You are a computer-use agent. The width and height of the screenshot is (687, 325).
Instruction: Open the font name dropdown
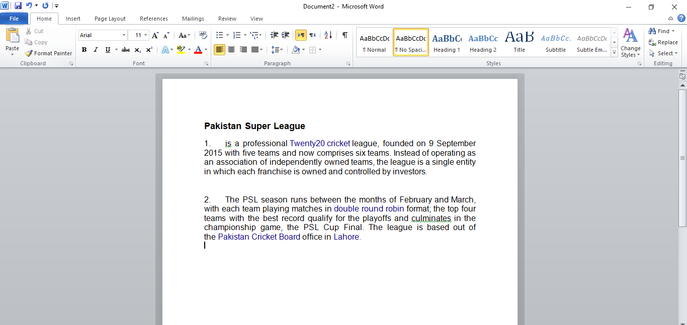point(123,35)
